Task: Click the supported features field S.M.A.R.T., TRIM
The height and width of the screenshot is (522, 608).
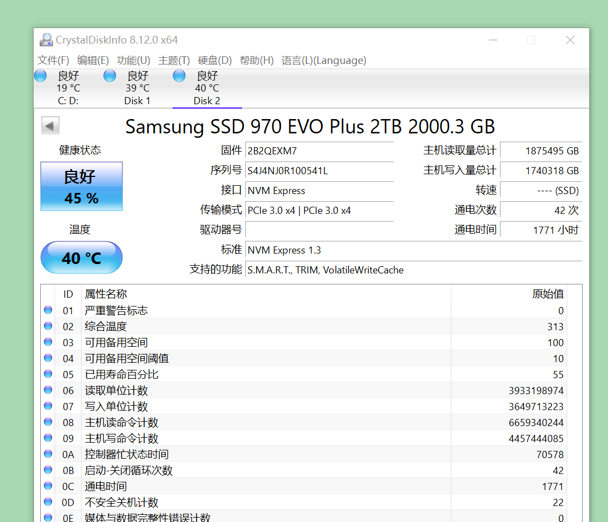Action: click(x=414, y=270)
